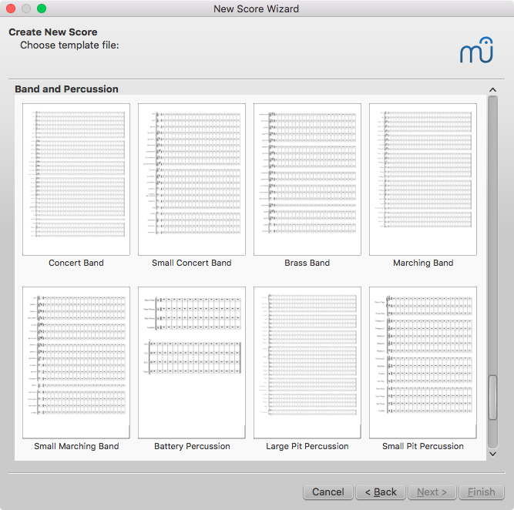Click the scrollbar down arrow
The height and width of the screenshot is (510, 514).
pos(492,455)
